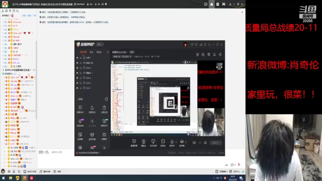The height and width of the screenshot is (181, 322).
Task: Lock the 文本 4 source layer
Action: pos(81,68)
